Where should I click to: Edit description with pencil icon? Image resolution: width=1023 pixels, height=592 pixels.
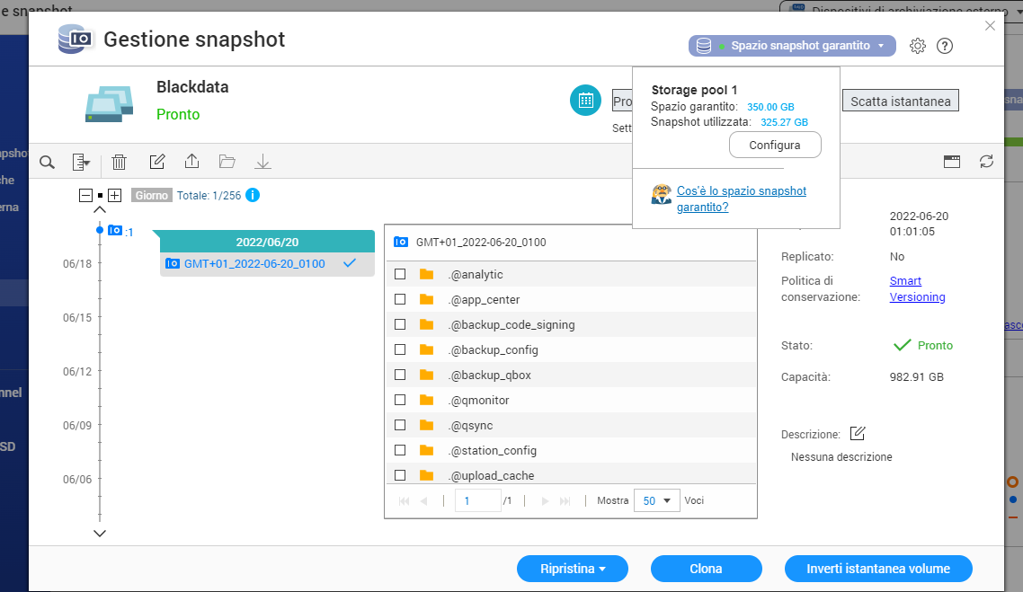[x=857, y=434]
